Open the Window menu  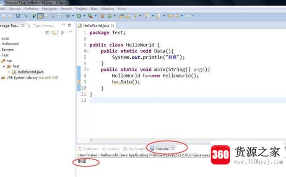(x=107, y=8)
